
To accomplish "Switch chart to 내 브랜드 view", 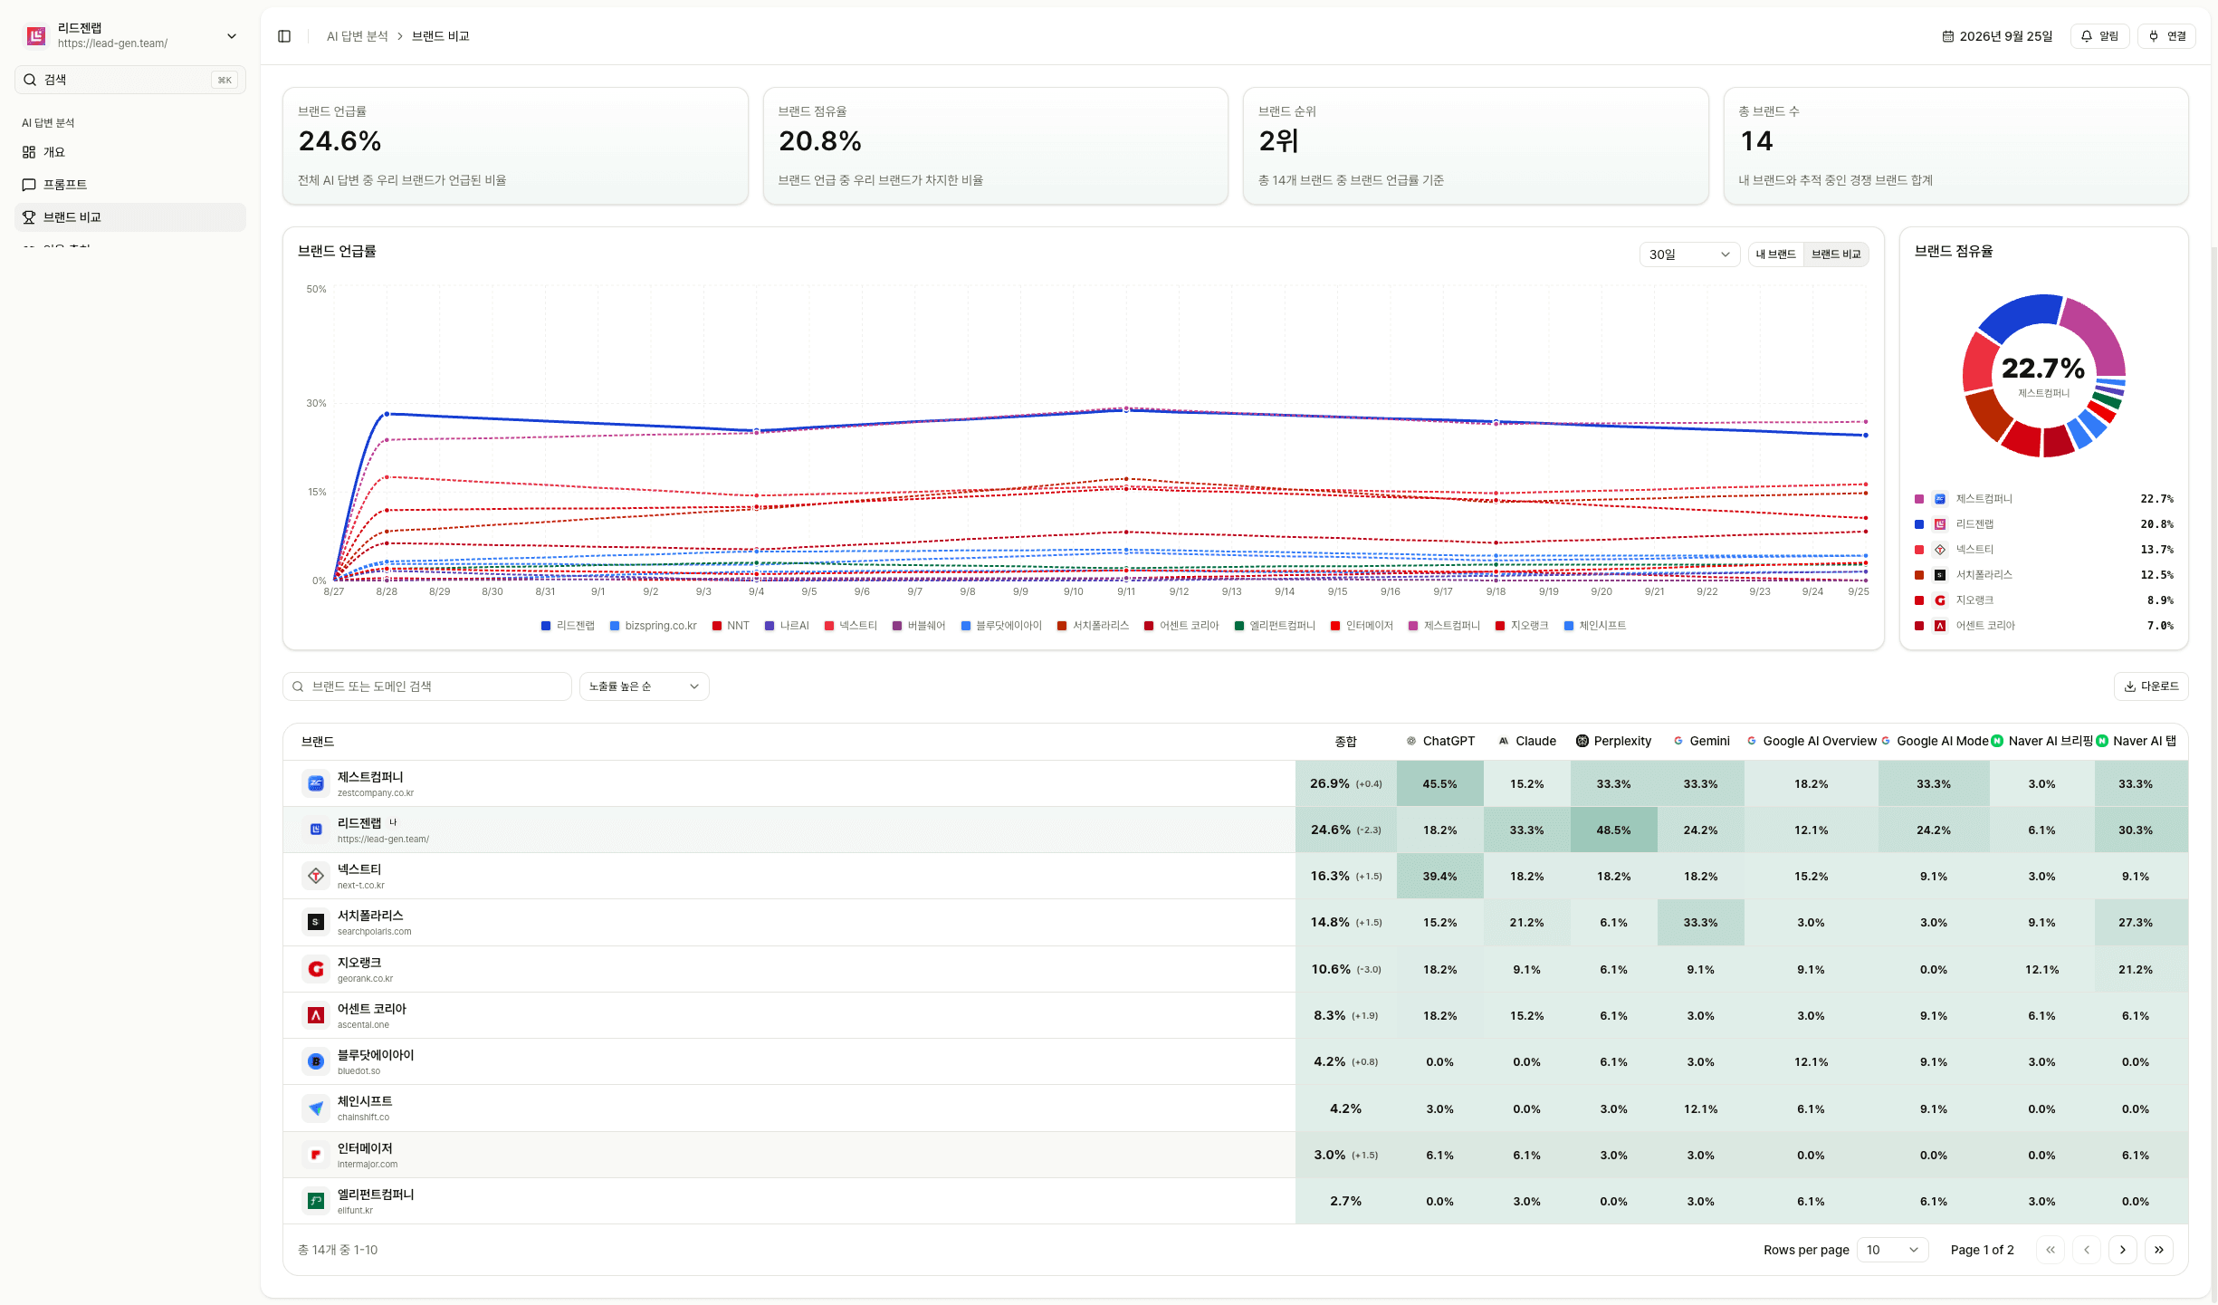I will click(x=1775, y=254).
